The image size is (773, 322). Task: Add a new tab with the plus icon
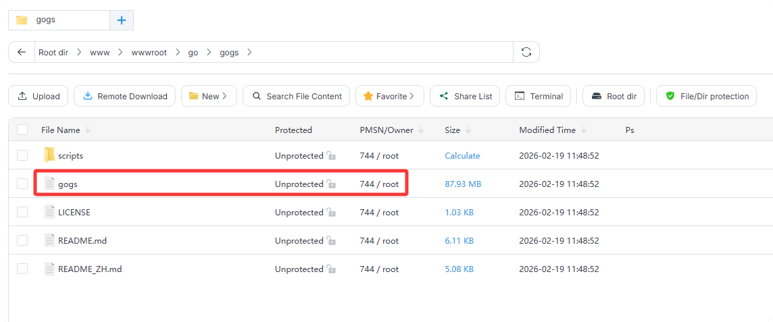(122, 20)
